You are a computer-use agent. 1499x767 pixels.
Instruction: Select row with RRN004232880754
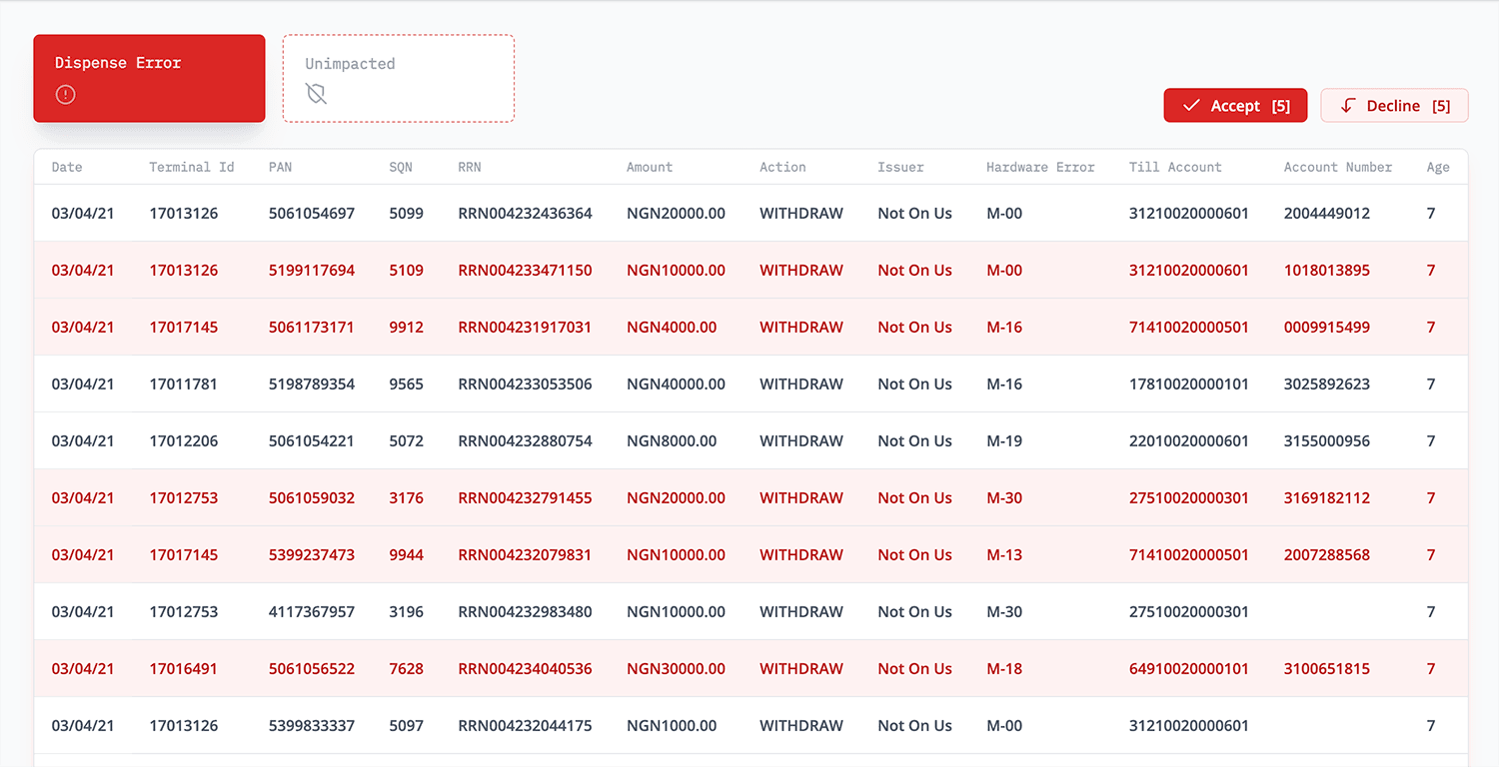tap(750, 440)
